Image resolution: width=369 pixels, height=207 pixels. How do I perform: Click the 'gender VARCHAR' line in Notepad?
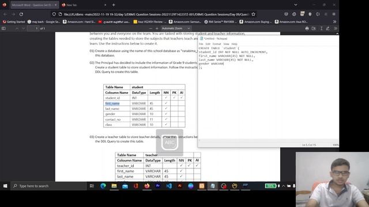(211, 64)
